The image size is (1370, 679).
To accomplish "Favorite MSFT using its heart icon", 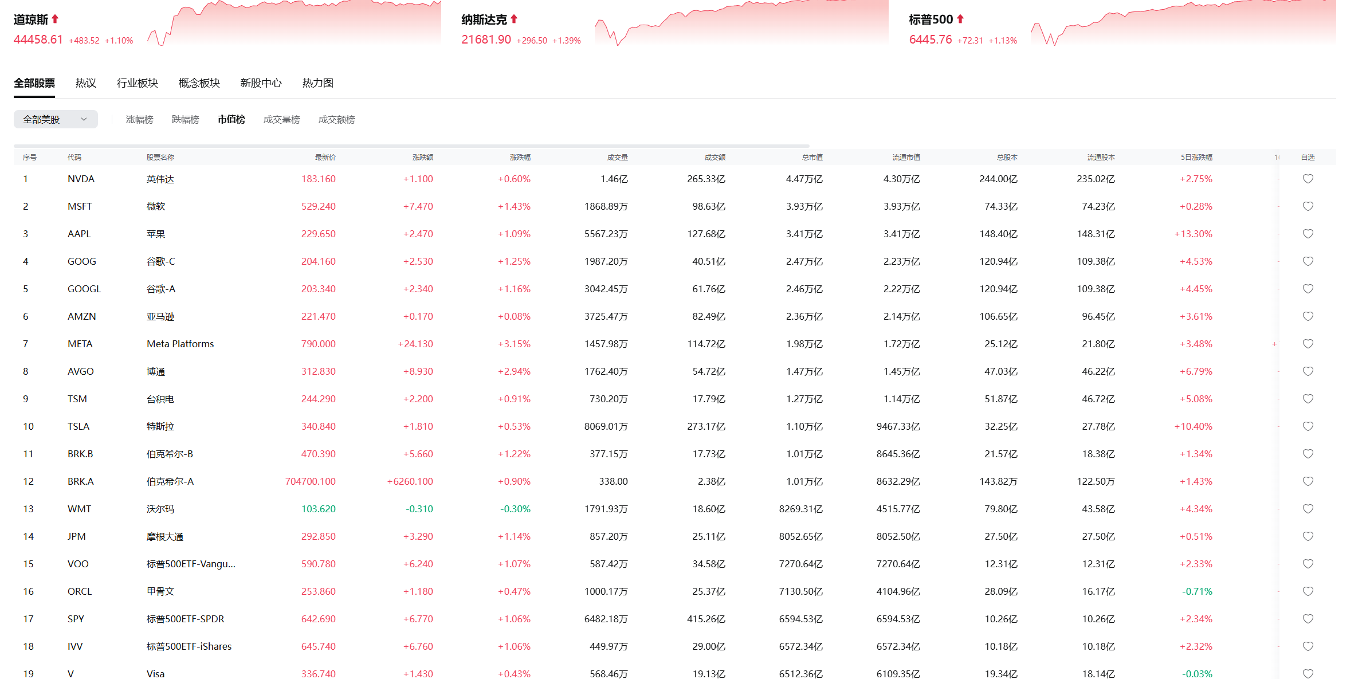I will [1308, 206].
